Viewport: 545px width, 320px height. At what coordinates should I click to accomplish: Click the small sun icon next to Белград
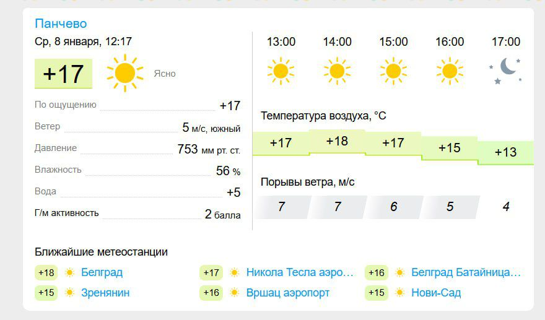point(69,273)
